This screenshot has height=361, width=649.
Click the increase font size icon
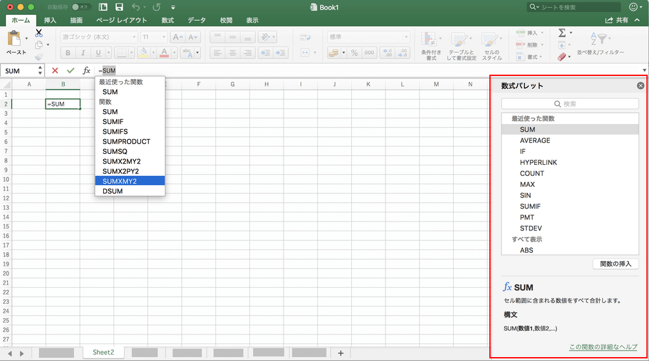coord(178,37)
